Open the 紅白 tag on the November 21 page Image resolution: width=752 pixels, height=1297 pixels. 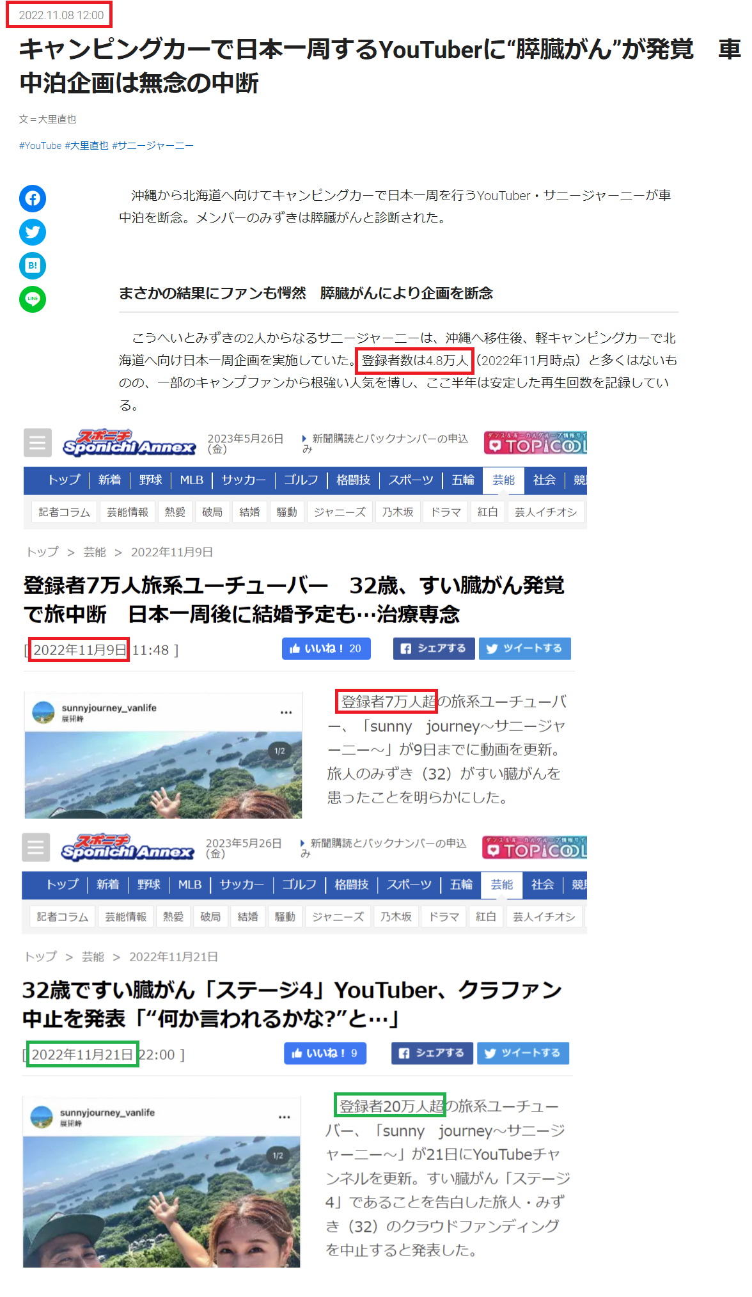coord(486,917)
